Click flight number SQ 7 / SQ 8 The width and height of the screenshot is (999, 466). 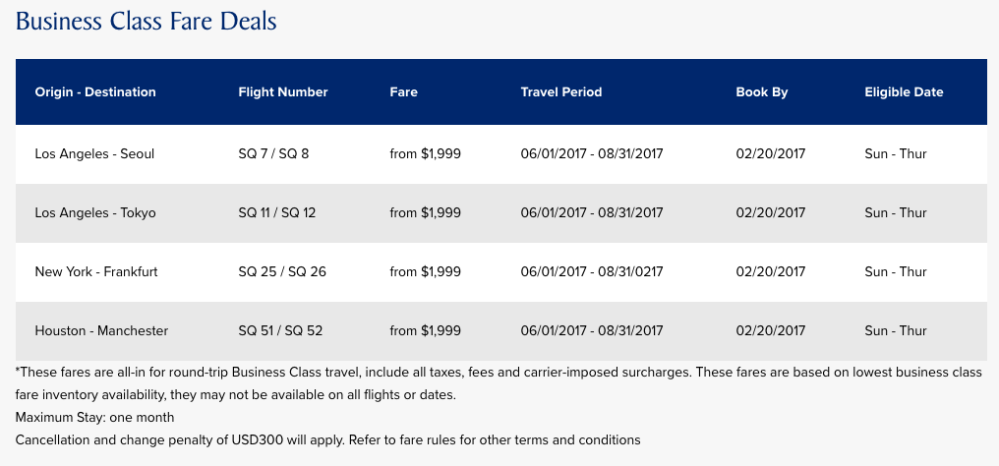(x=273, y=153)
